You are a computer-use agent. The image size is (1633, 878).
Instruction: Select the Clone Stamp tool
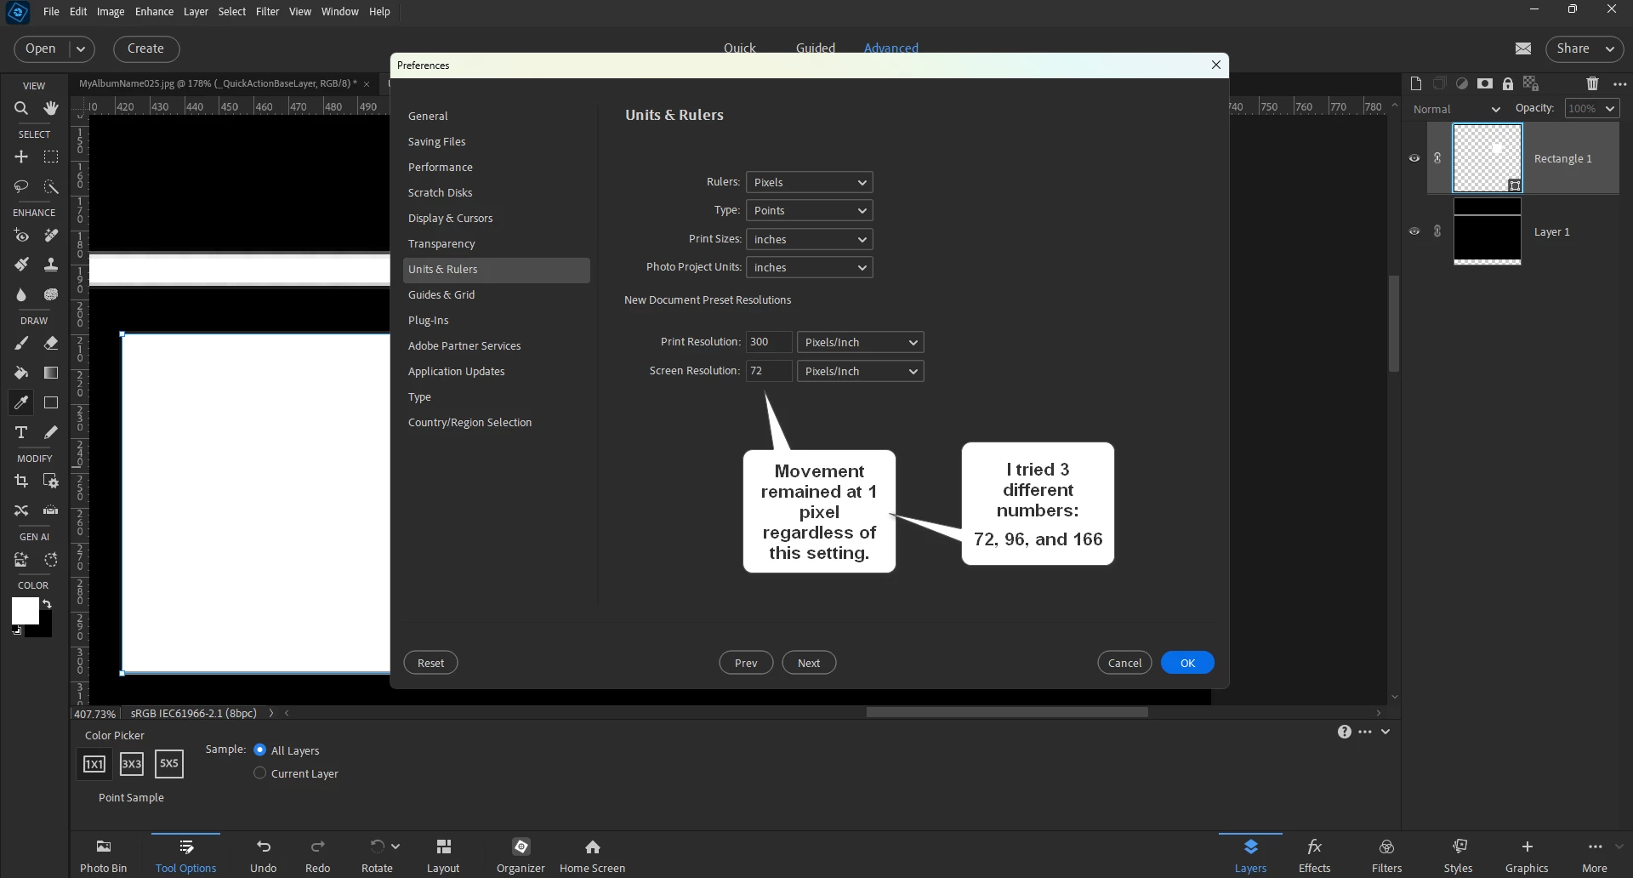click(x=51, y=265)
